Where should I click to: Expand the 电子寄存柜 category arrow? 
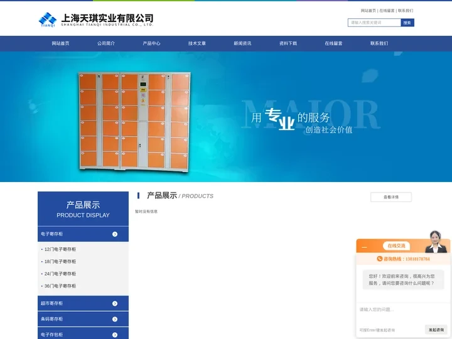tap(115, 234)
